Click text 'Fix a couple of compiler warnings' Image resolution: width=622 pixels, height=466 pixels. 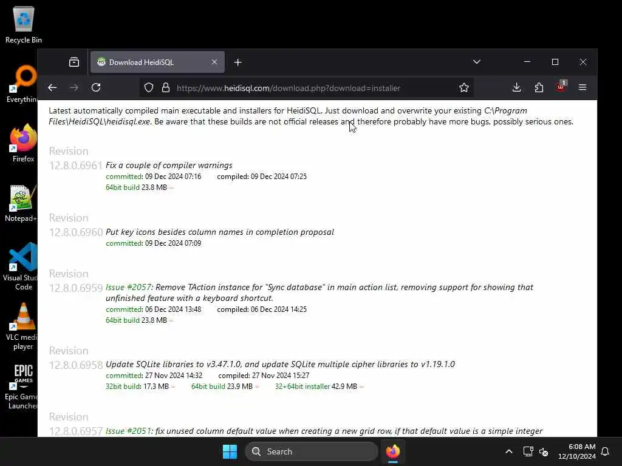pos(169,165)
